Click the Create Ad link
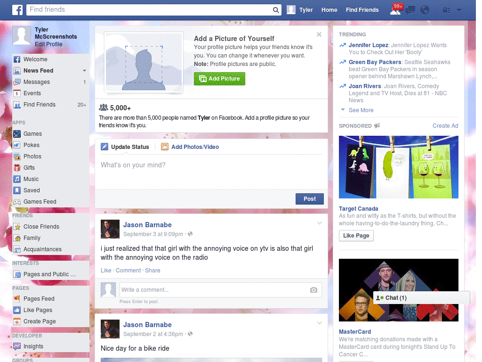482x362 pixels. pyautogui.click(x=445, y=125)
